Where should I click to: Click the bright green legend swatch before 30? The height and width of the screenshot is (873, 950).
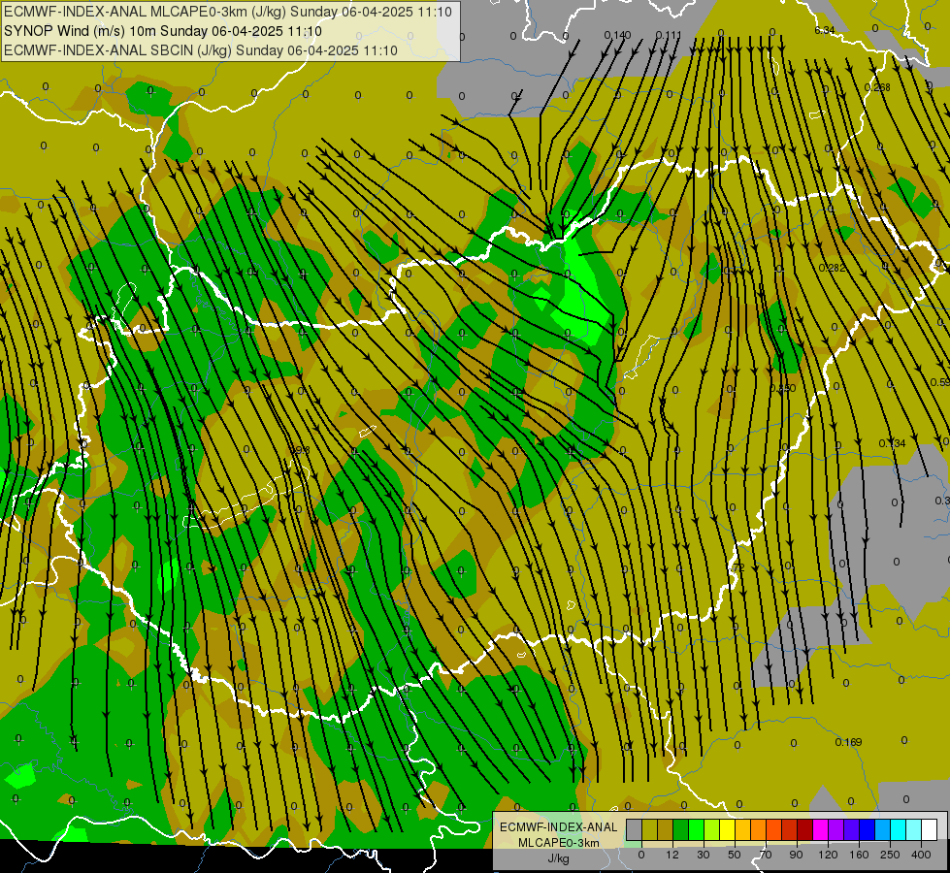click(x=696, y=829)
